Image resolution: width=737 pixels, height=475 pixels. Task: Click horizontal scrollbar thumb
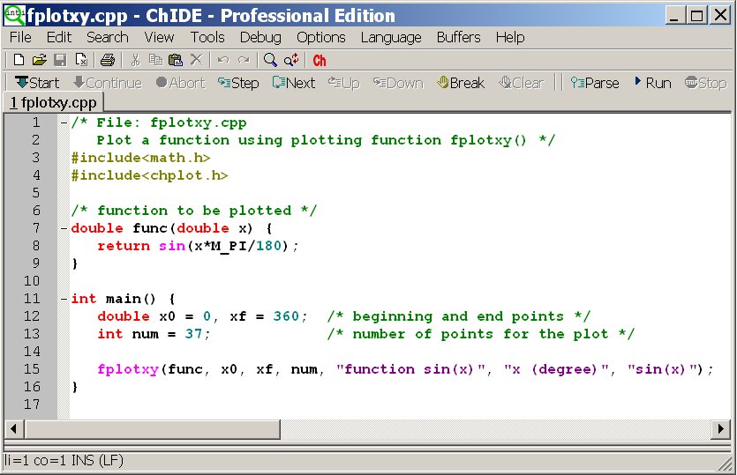pos(153,428)
